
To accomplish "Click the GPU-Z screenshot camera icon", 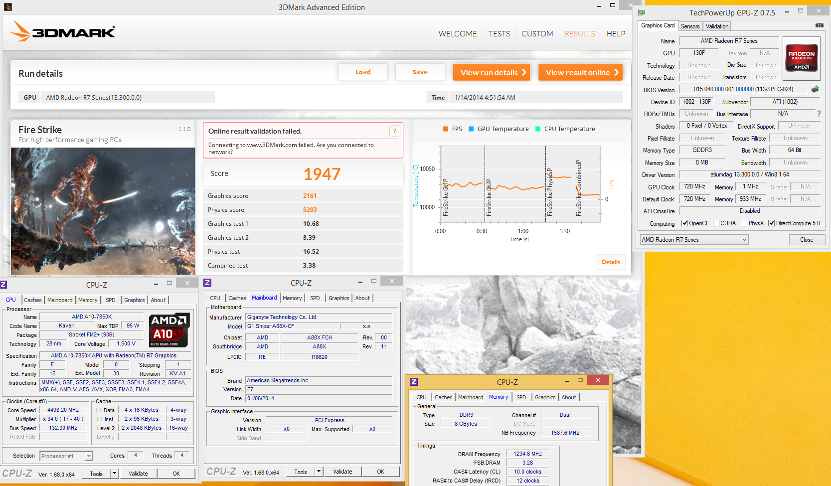I will (x=819, y=25).
